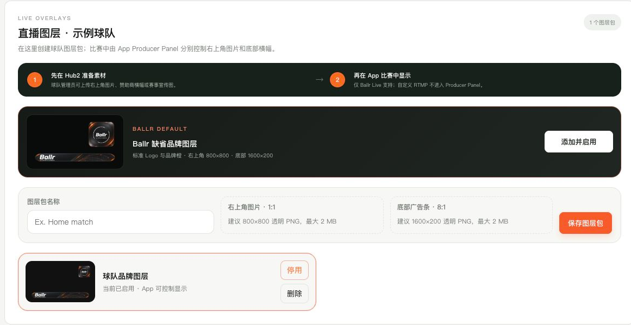Disable the team overlay with 停用
This screenshot has height=325, width=631.
294,270
